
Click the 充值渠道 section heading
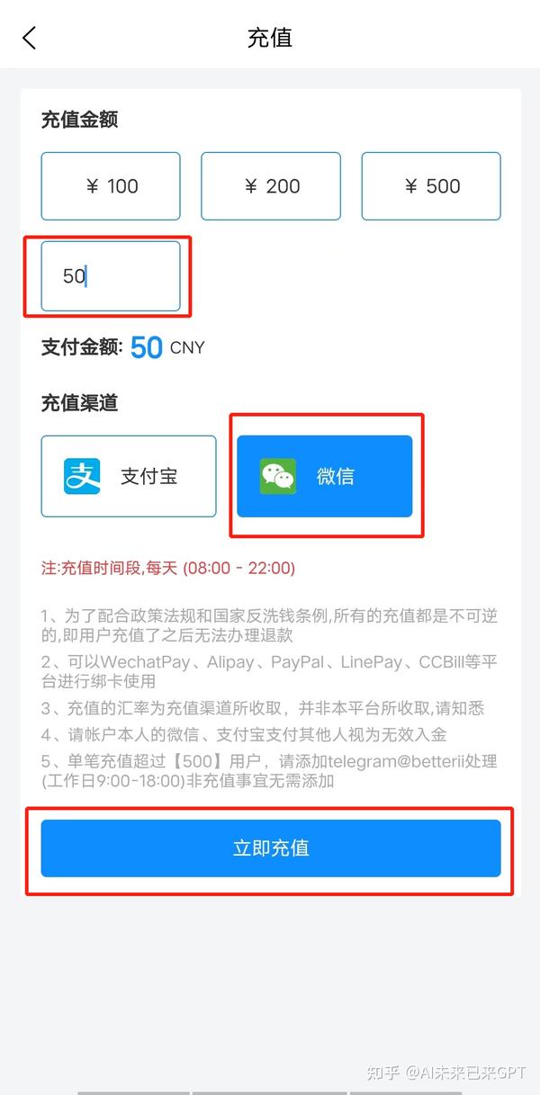(x=80, y=403)
